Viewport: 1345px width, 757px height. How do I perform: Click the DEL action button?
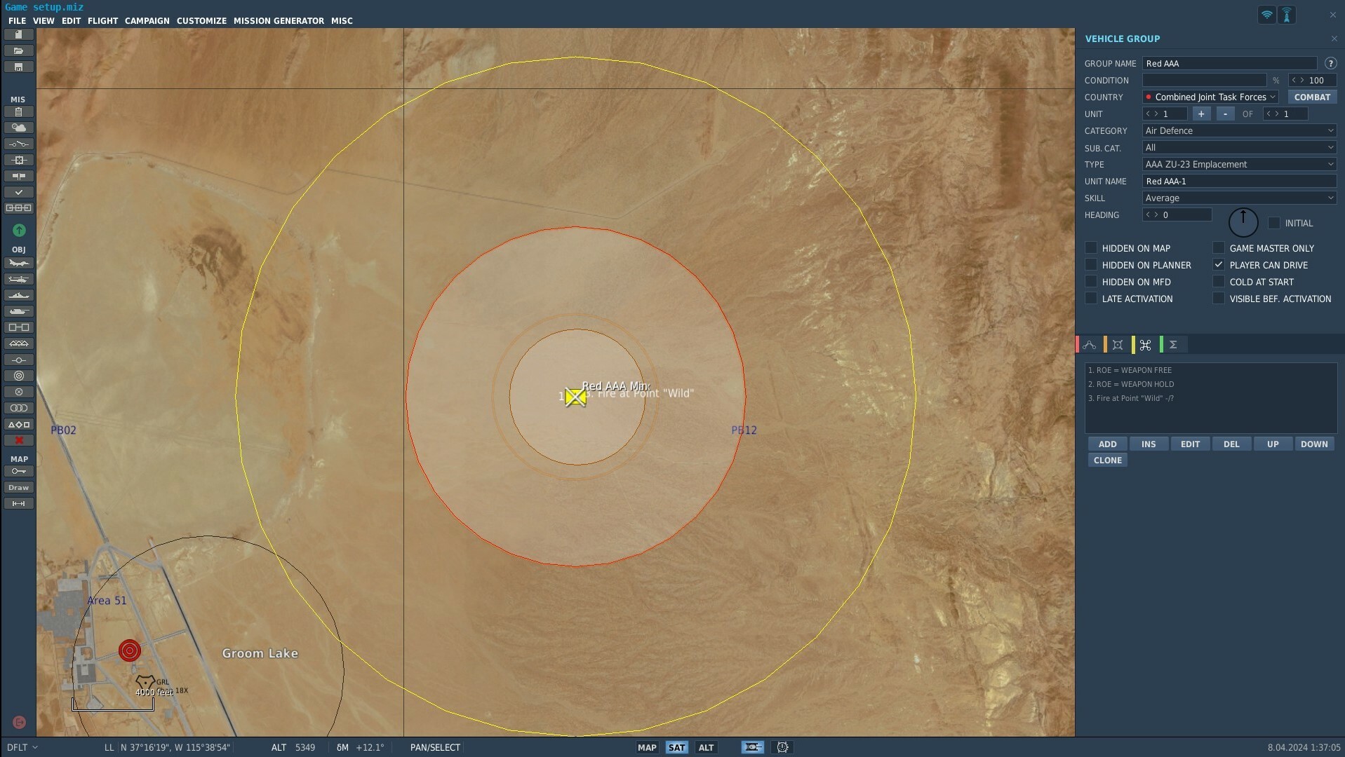[x=1231, y=444]
